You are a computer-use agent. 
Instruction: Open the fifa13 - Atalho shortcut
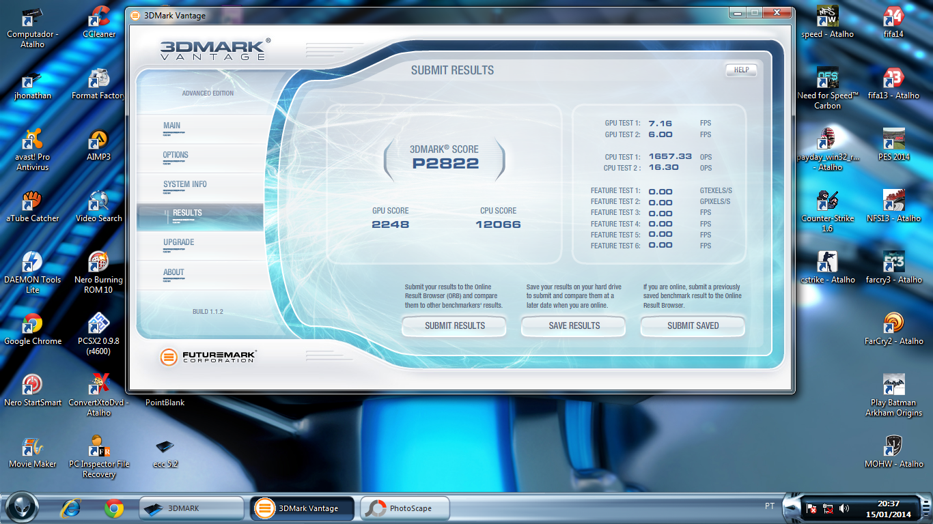894,83
